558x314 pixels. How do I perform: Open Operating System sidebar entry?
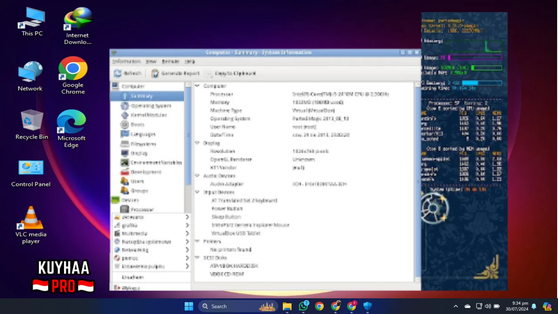tap(146, 106)
